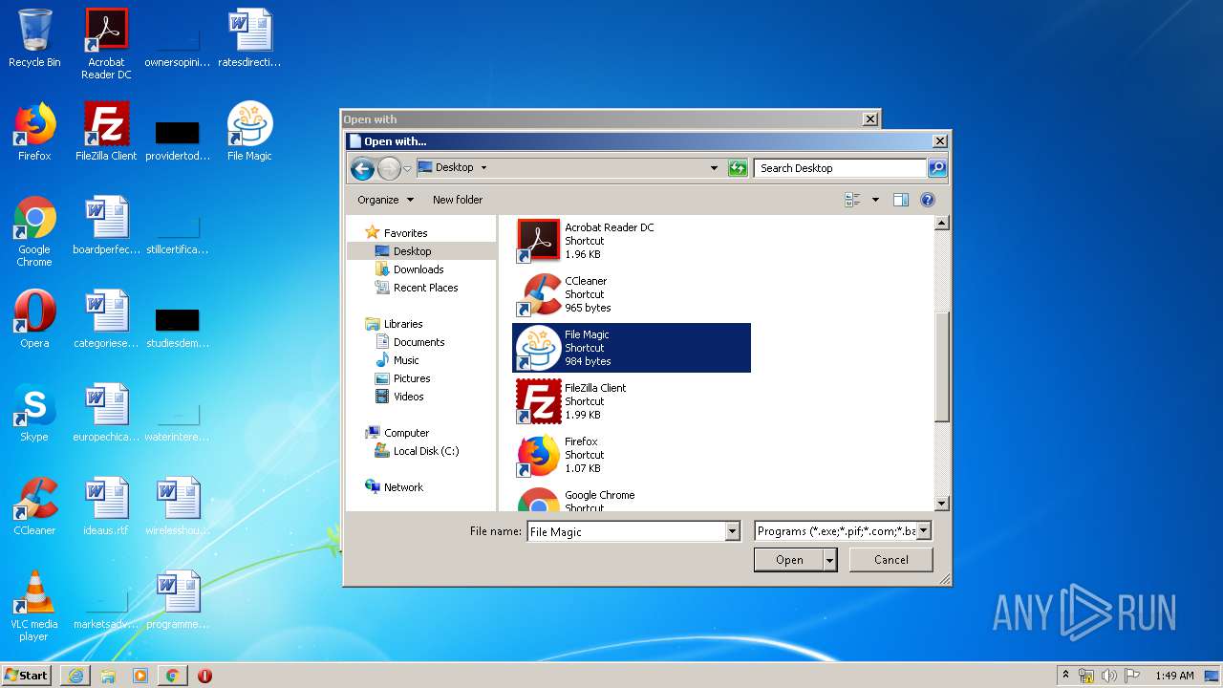
Task: Click in the File name field
Action: pyautogui.click(x=627, y=531)
